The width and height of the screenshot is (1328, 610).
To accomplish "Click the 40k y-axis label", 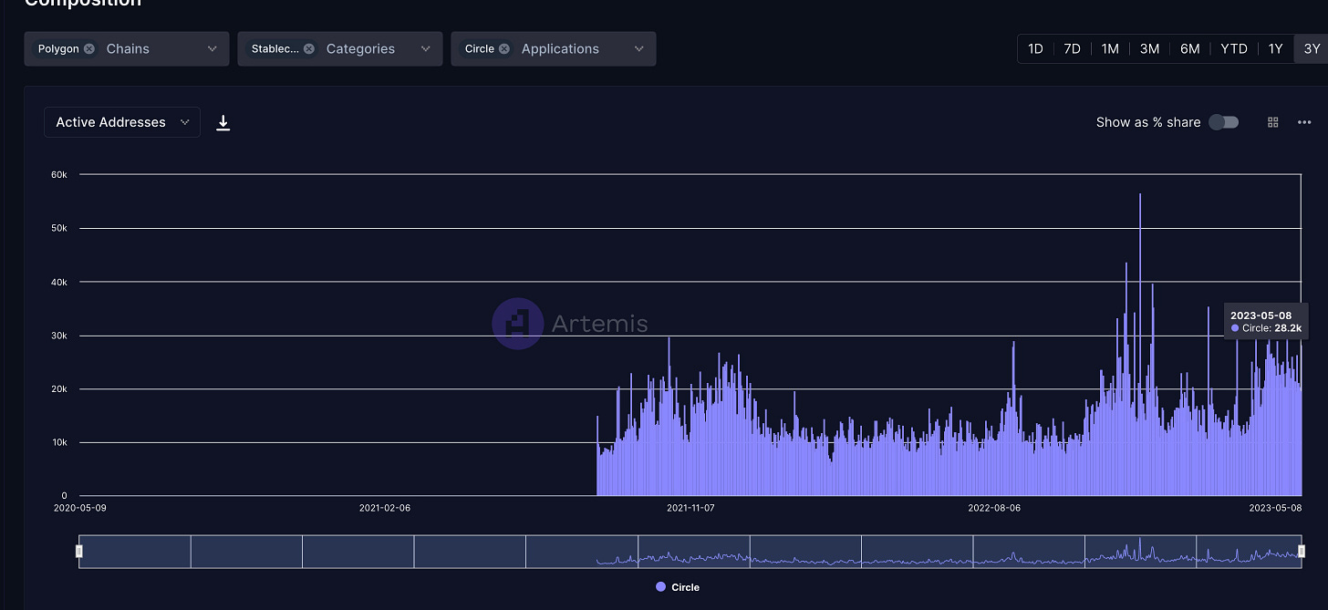I will [59, 282].
